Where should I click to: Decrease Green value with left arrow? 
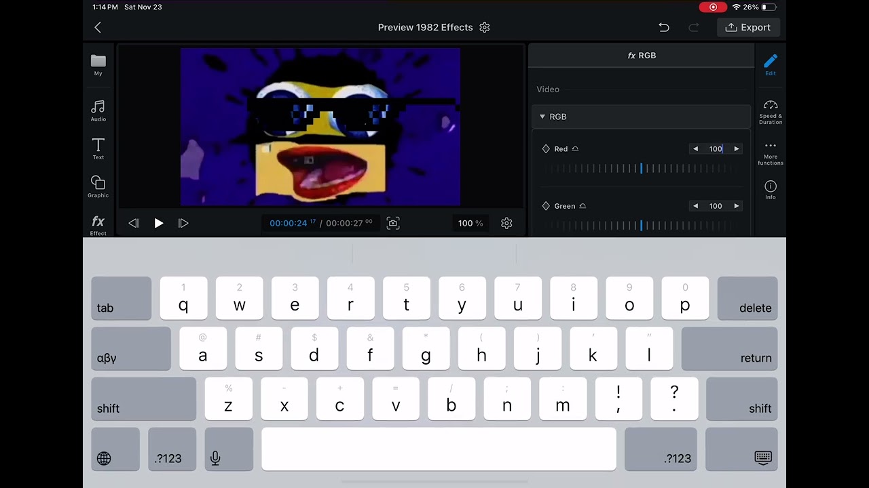tap(695, 206)
